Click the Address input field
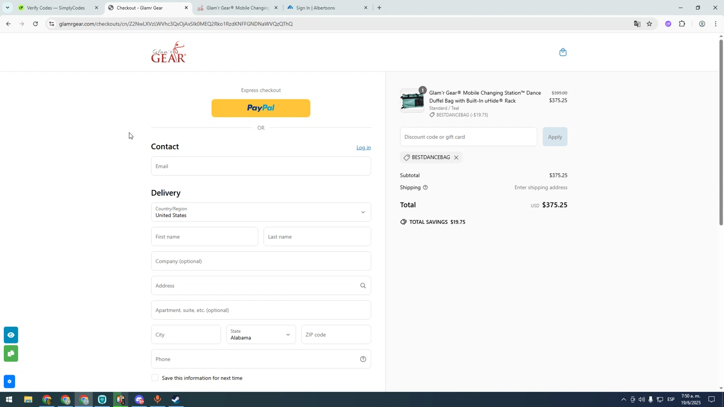 tap(261, 285)
